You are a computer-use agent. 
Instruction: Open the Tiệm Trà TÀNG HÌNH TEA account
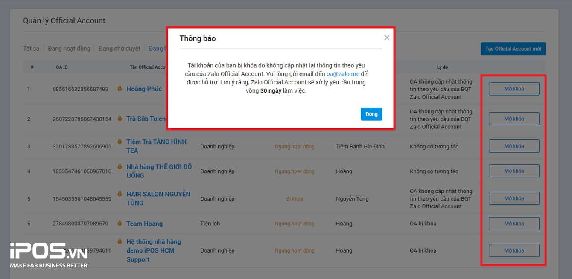coord(156,146)
